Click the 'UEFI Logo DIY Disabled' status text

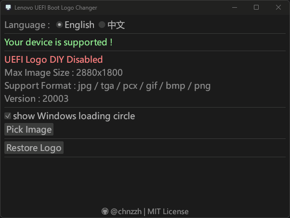click(53, 60)
